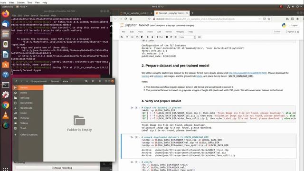Open VLC from the Ubuntu dock

[x=5, y=115]
